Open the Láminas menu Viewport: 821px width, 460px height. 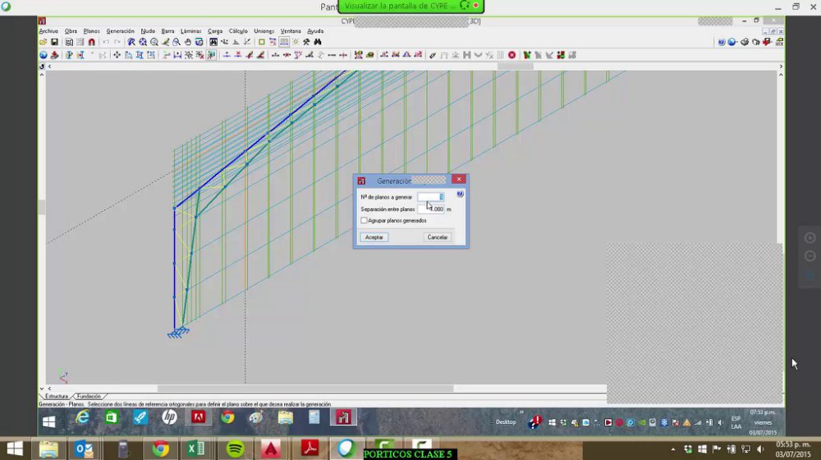pyautogui.click(x=190, y=31)
